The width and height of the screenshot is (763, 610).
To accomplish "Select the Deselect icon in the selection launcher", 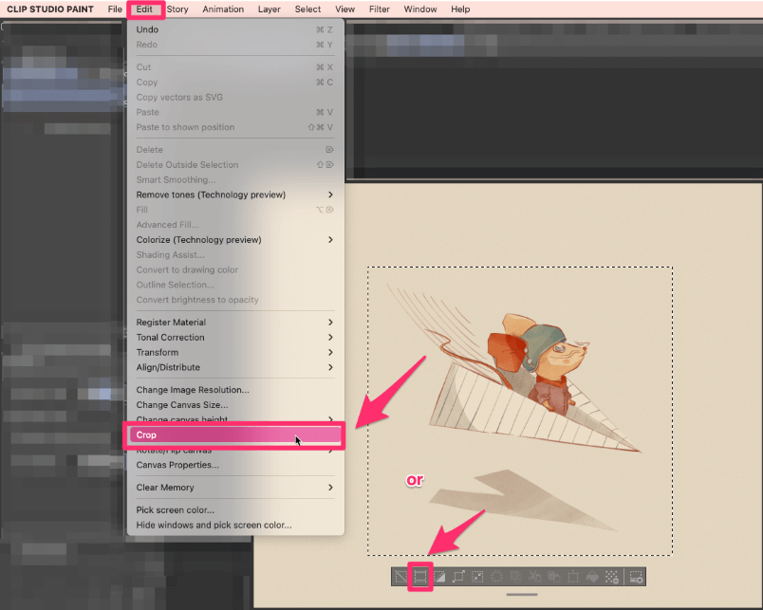I will pos(399,576).
